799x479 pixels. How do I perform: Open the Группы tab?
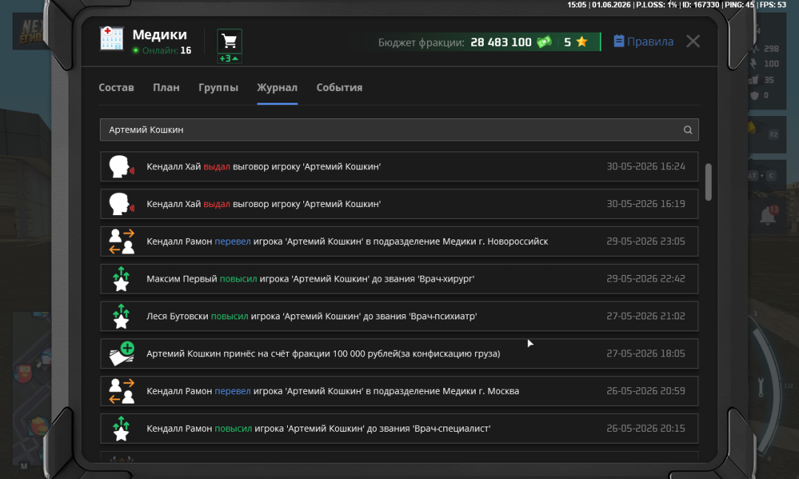point(218,87)
